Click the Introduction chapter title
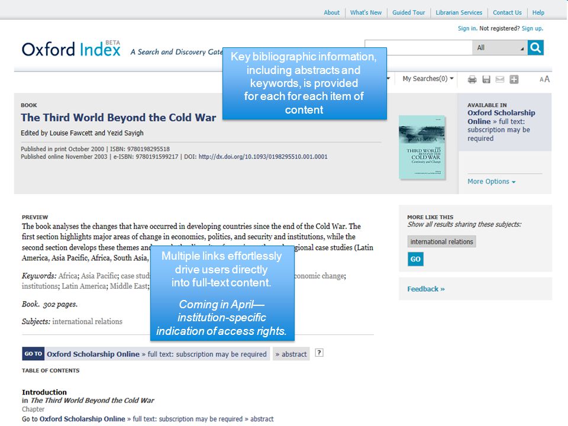The image size is (568, 426). (x=44, y=392)
